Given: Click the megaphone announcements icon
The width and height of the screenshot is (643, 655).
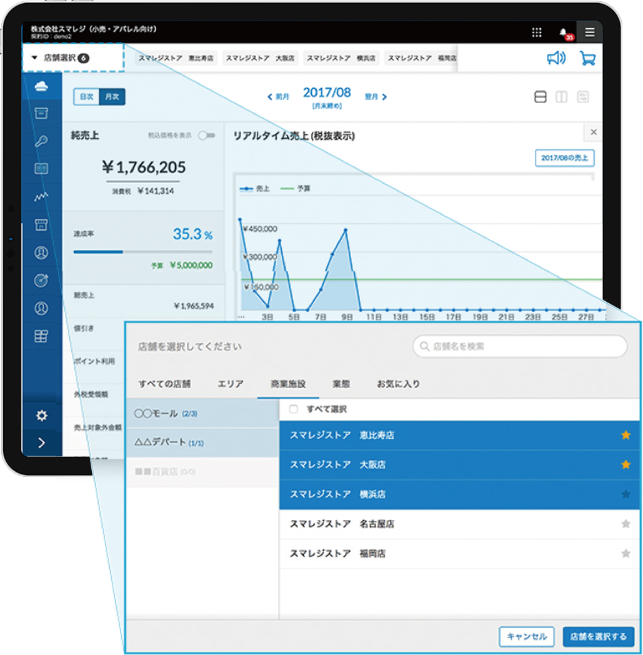Looking at the screenshot, I should (x=556, y=58).
